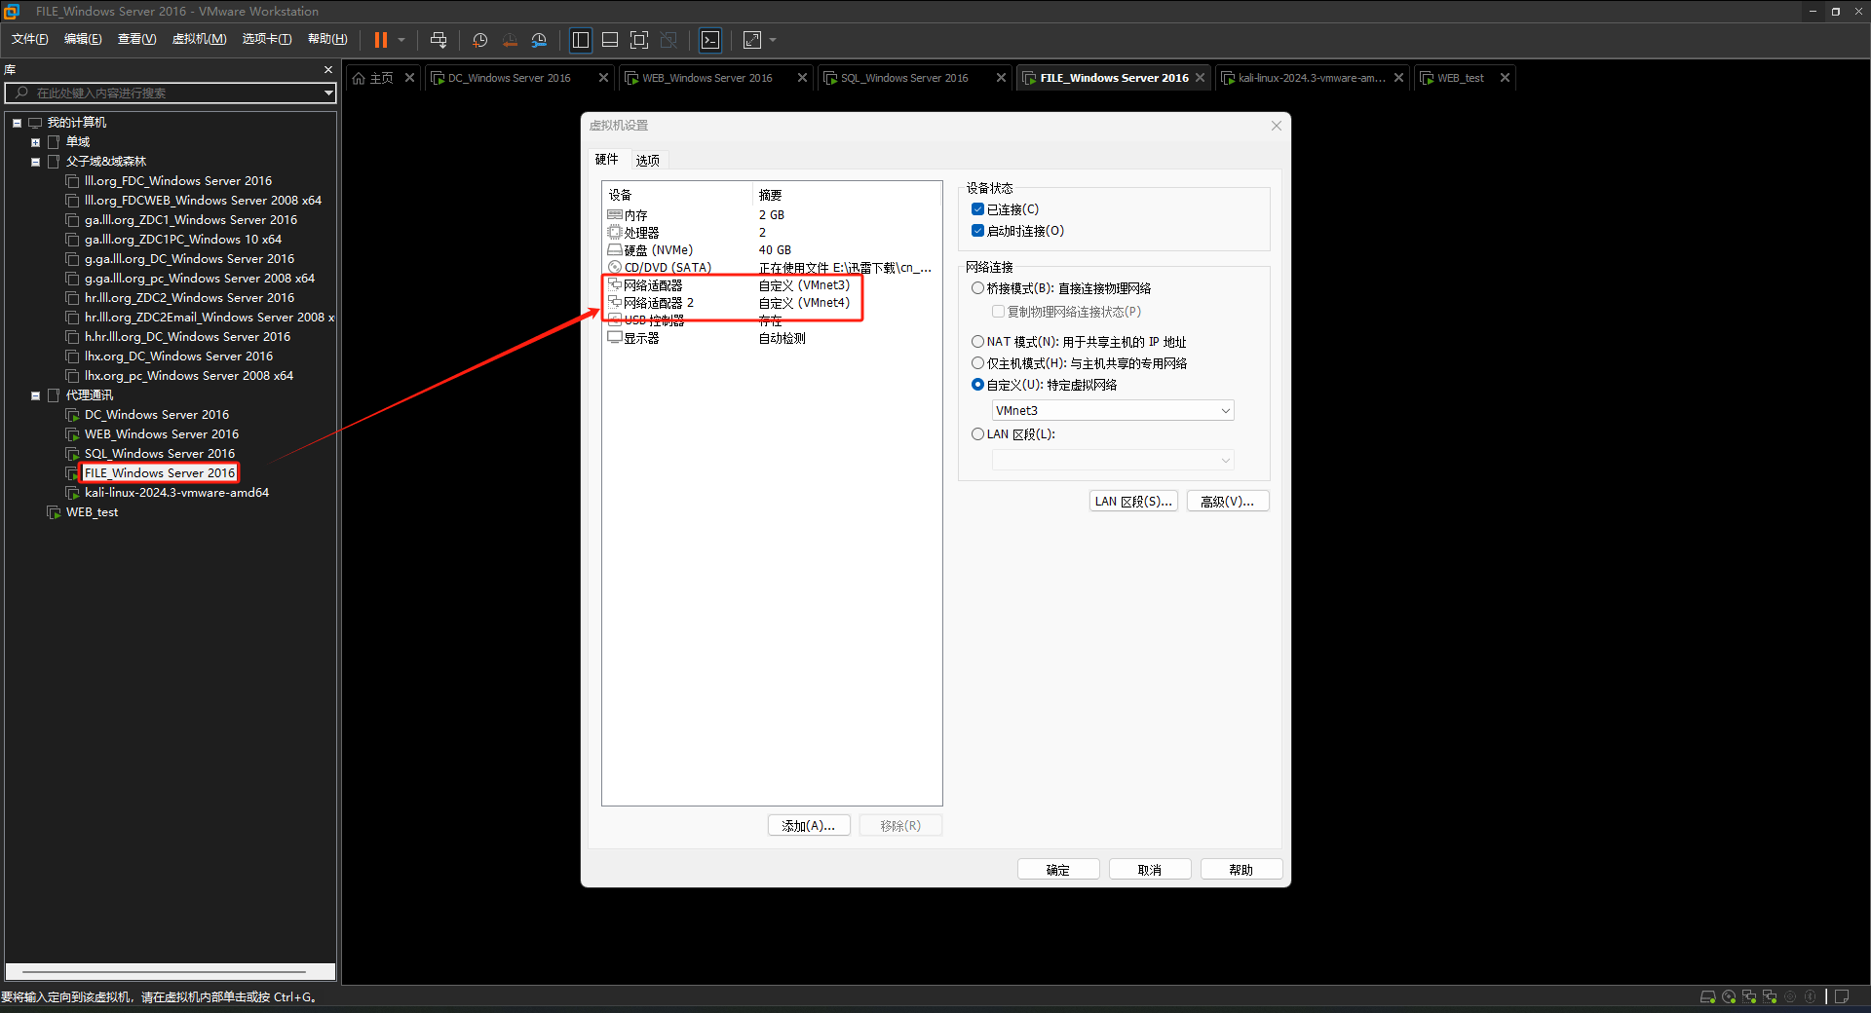This screenshot has width=1871, height=1013.
Task: Toggle the thumbnail bar toolbar icon
Action: (610, 40)
